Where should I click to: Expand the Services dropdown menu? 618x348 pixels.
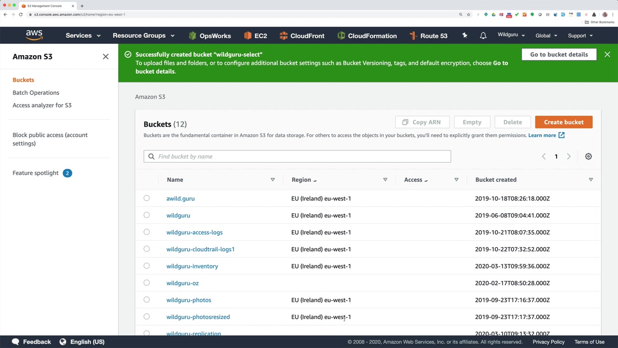click(x=83, y=36)
